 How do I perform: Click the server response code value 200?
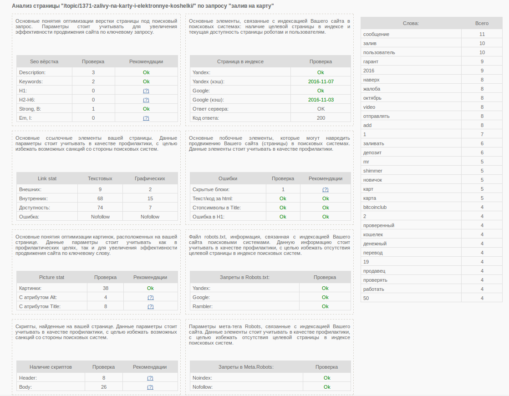(321, 118)
